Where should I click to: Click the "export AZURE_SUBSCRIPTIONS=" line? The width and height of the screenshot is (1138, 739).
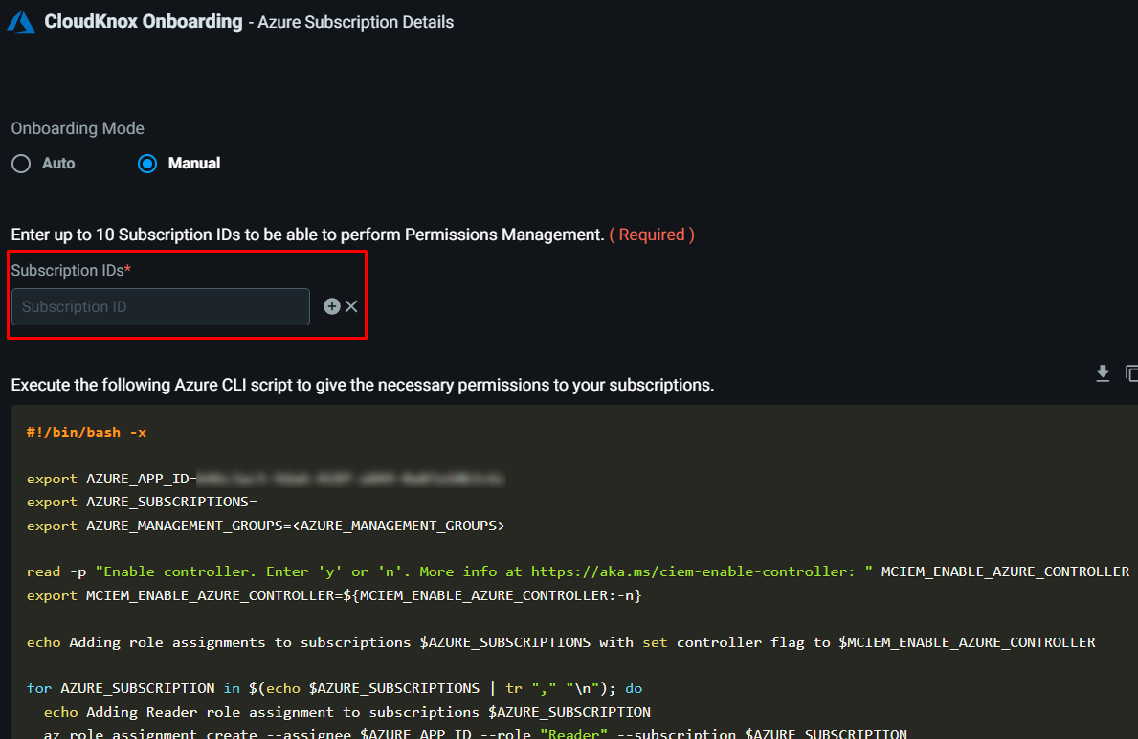click(142, 502)
